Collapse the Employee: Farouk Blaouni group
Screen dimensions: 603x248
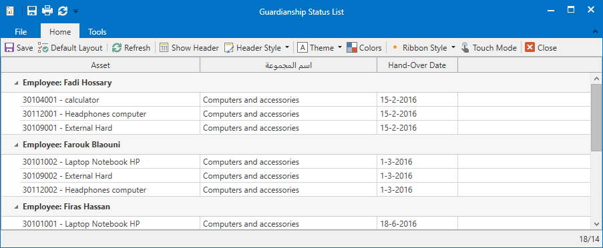pos(16,145)
